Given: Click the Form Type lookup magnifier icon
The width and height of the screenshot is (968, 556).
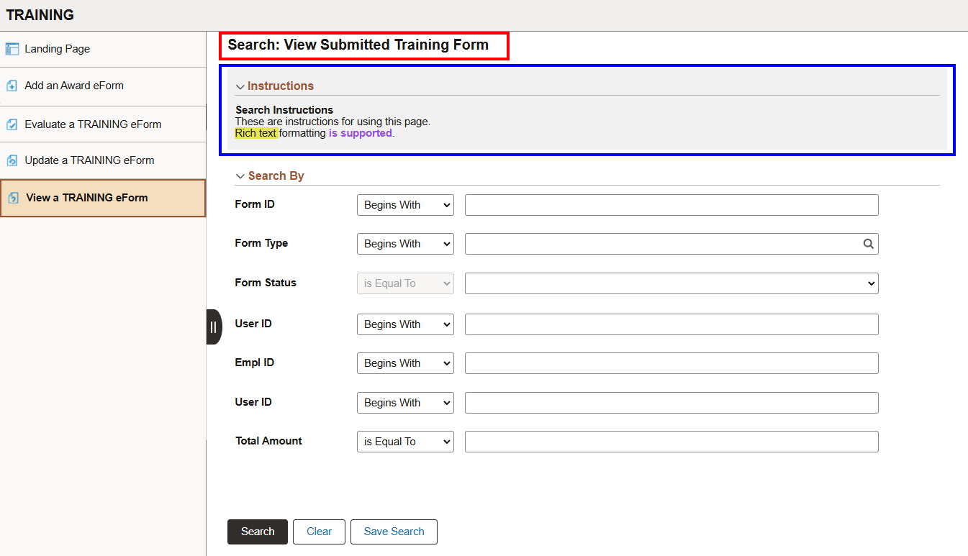Looking at the screenshot, I should [869, 244].
